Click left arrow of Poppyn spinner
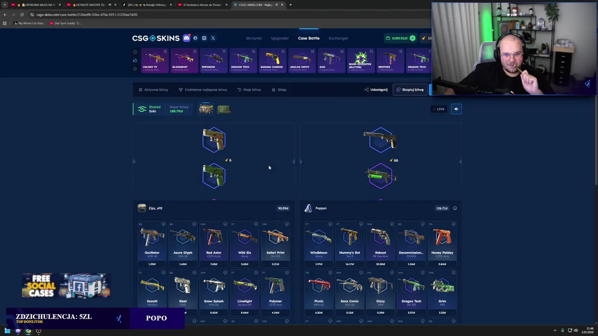The height and width of the screenshot is (336, 598). click(301, 161)
